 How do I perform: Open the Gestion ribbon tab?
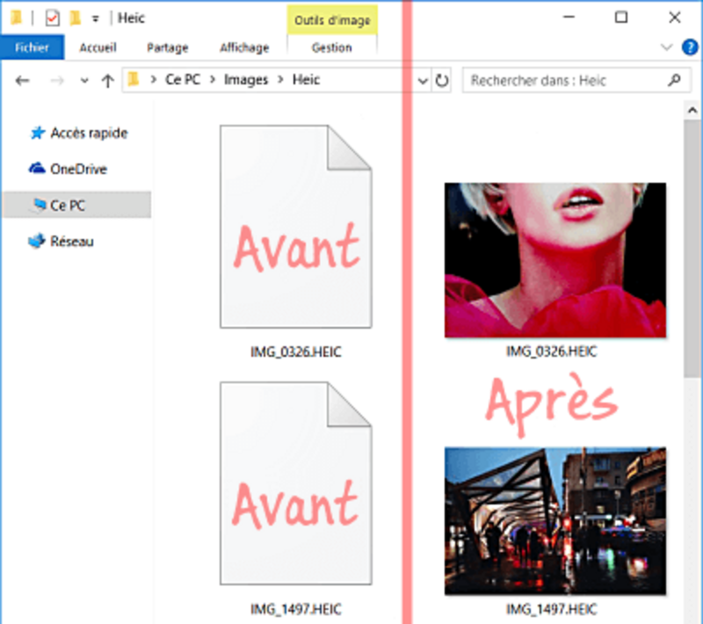(x=332, y=47)
